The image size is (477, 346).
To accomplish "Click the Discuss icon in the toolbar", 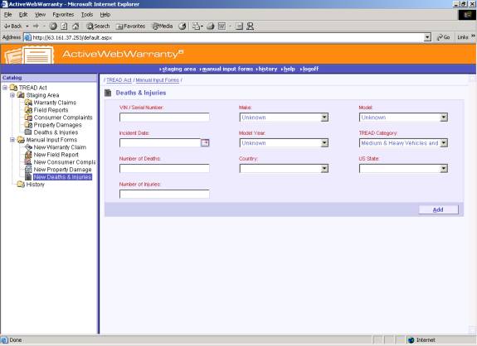I will 239,26.
